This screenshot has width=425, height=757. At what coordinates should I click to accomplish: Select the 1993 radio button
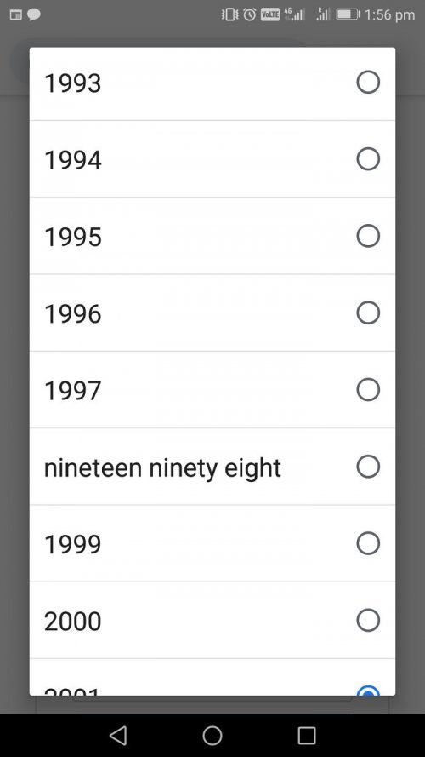click(x=368, y=82)
